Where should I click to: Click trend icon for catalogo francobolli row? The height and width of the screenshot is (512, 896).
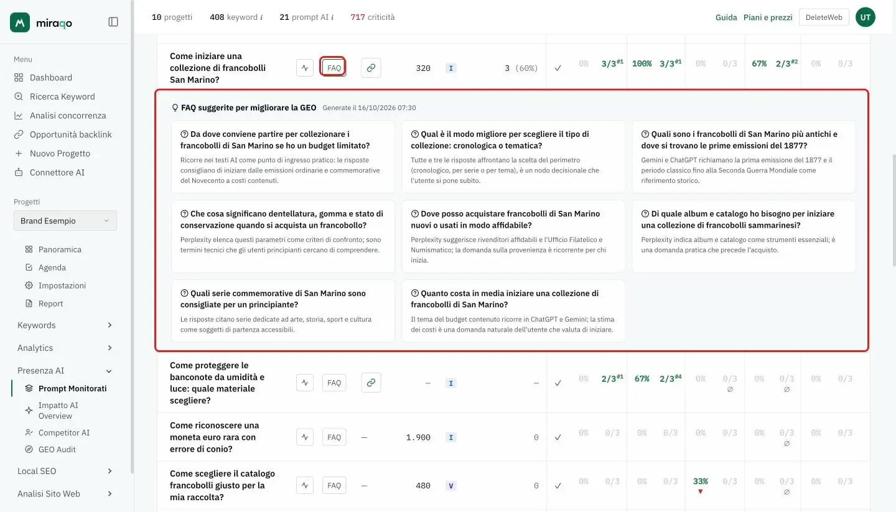tap(305, 485)
